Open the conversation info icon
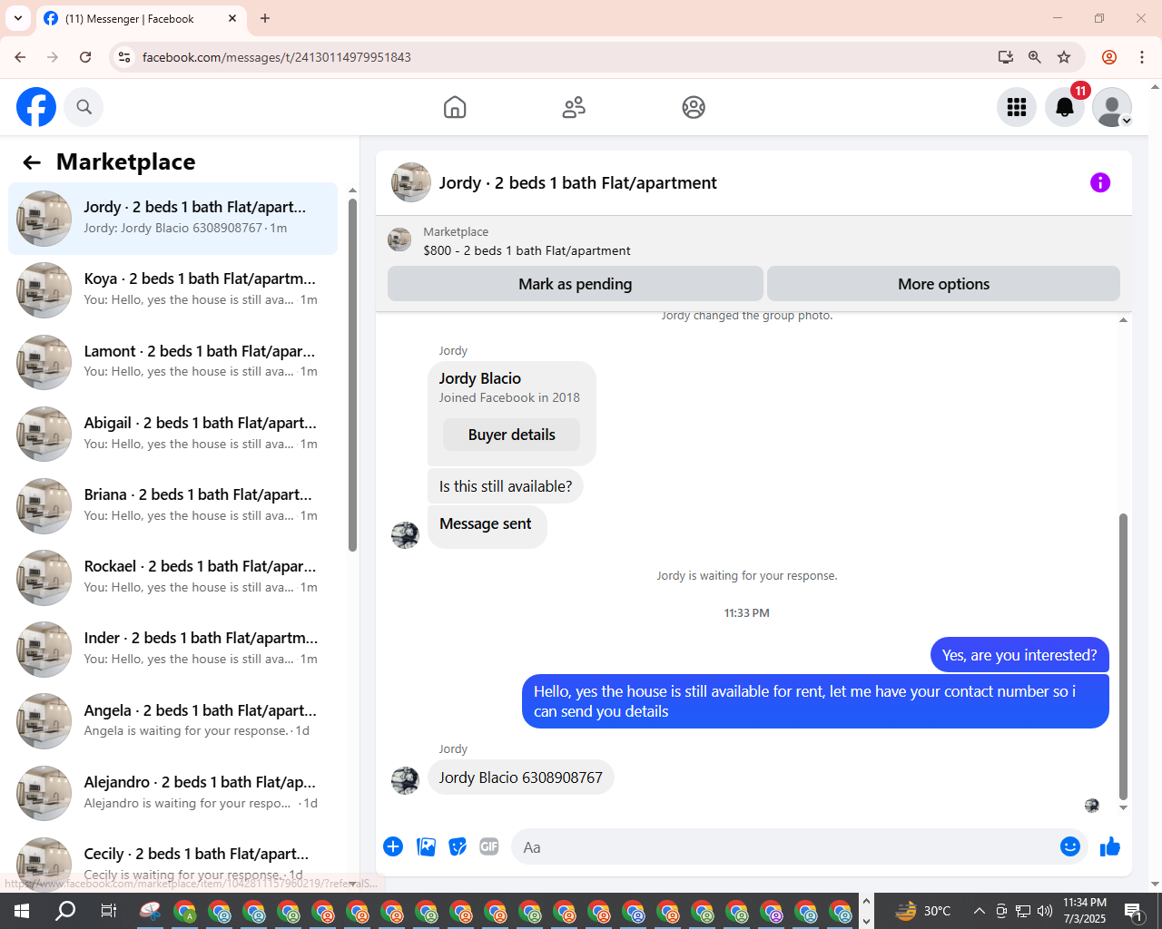 pyautogui.click(x=1100, y=182)
